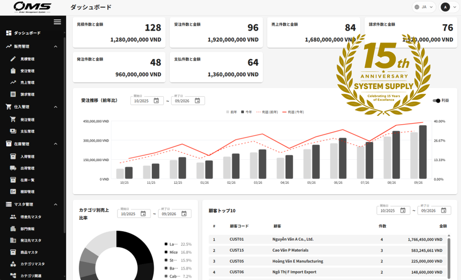Click the 件数 column header
The image size is (461, 280).
[382, 226]
